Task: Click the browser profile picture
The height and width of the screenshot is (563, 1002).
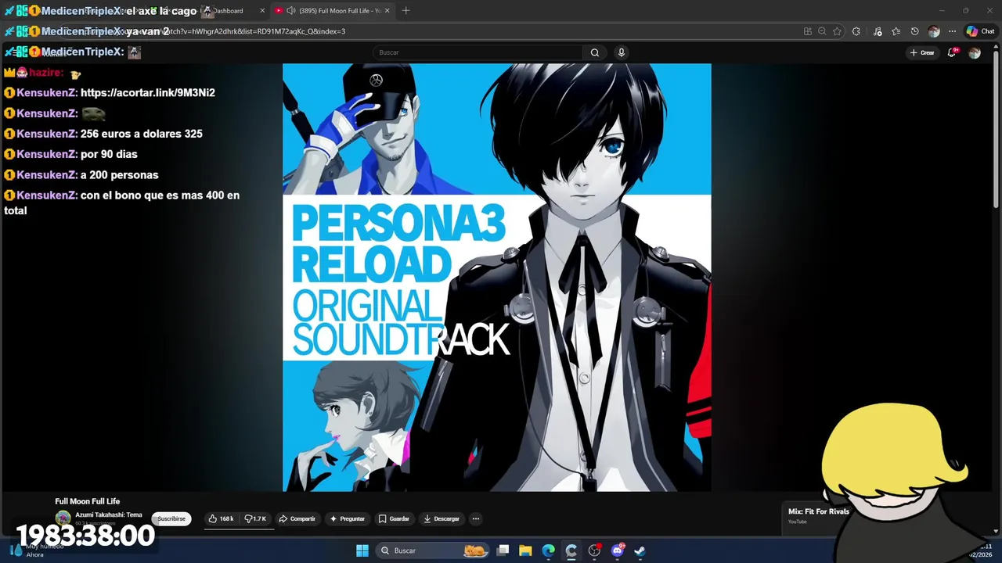Action: (933, 31)
